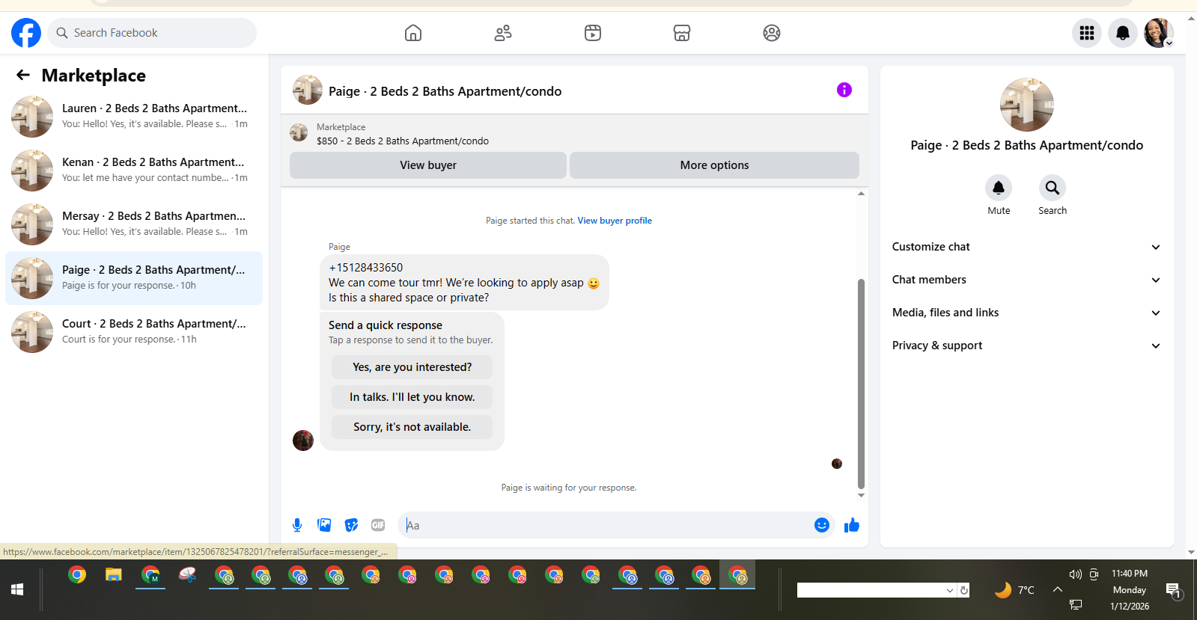Open the taskbar address dropdown arrow
This screenshot has height=620, width=1197.
tap(950, 590)
